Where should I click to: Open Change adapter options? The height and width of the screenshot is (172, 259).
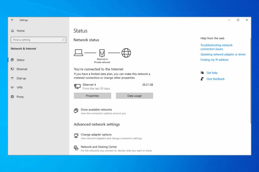(108, 136)
